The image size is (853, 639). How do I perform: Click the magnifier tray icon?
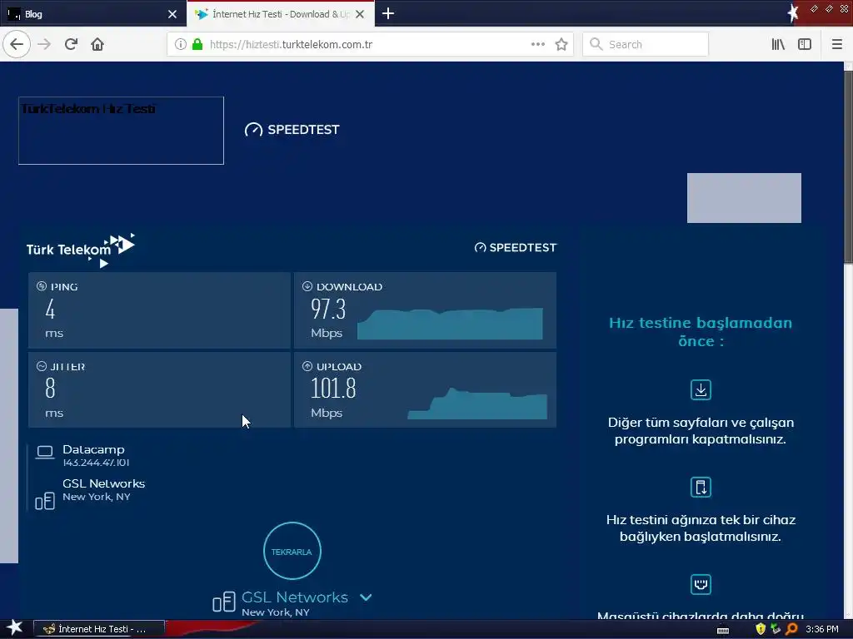click(791, 629)
